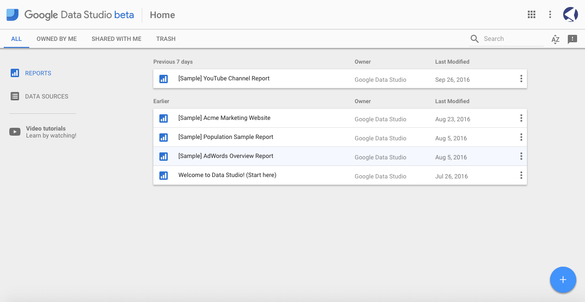Click the Data Sources list icon
Screen dimensions: 585x302
click(x=15, y=96)
